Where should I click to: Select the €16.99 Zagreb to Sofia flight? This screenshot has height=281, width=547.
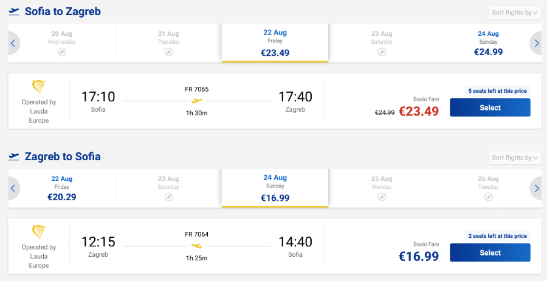490,253
